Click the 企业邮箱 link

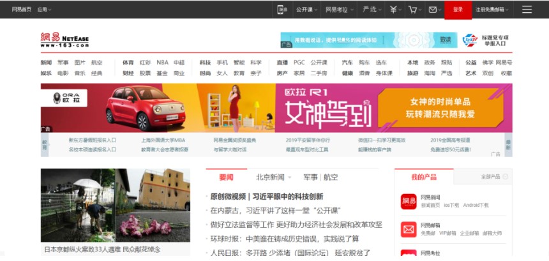(469, 234)
